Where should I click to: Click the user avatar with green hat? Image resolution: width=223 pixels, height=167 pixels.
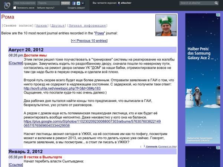pos(166,25)
